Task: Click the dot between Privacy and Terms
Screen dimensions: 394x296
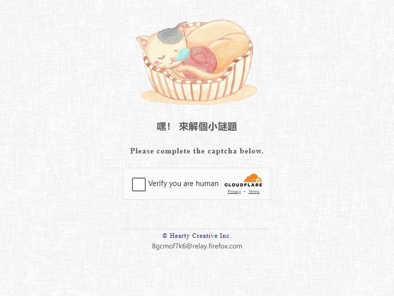Action: pos(245,192)
